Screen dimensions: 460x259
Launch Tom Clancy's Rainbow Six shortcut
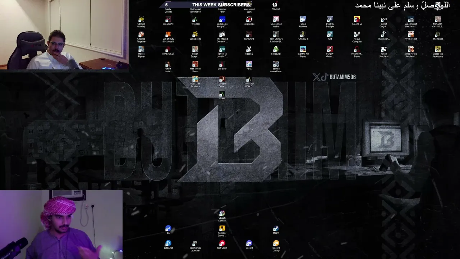276,37
